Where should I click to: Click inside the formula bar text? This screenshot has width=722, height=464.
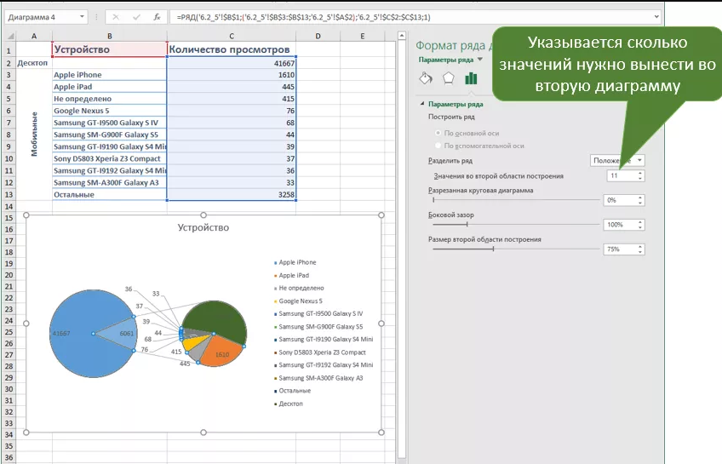[x=304, y=17]
